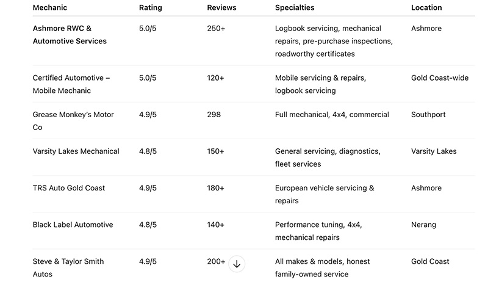Click the Reviews column header

click(x=221, y=7)
